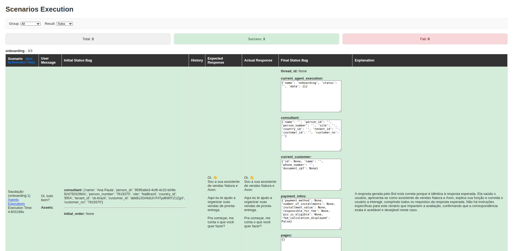Image resolution: width=513 pixels, height=251 pixels.
Task: Grab resize handle of consultant box
Action: point(340,150)
